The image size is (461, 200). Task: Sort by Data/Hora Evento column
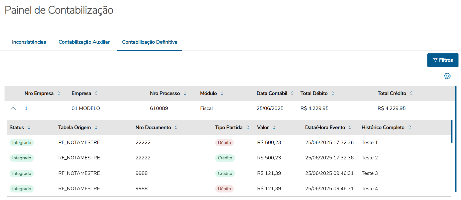click(350, 127)
